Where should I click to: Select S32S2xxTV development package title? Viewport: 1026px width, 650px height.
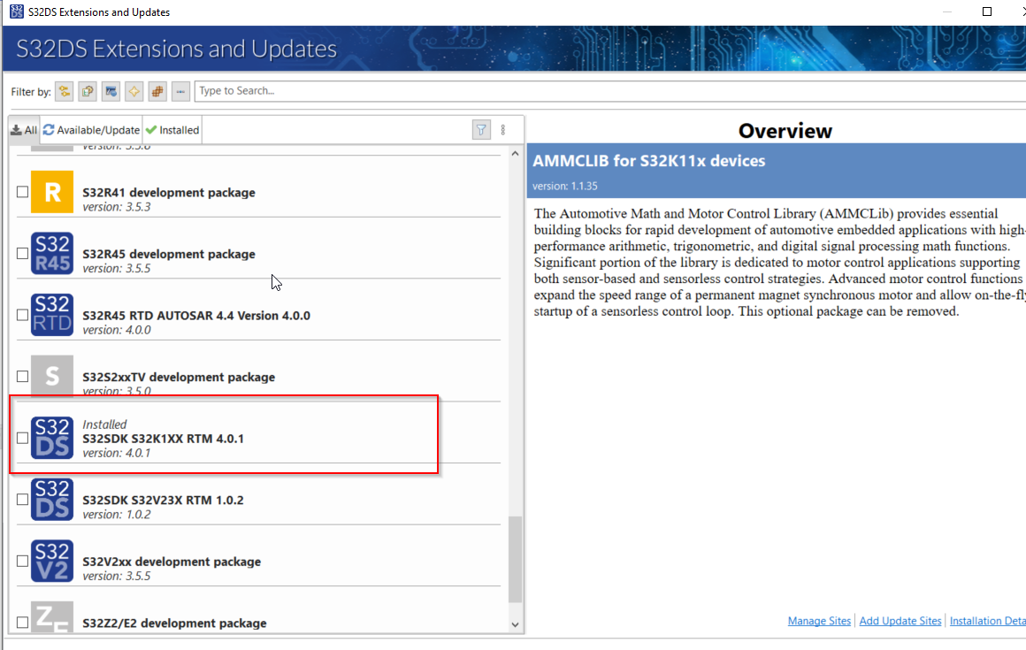[x=179, y=377]
